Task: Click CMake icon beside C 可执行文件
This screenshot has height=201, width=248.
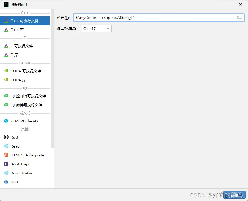Action: 6,46
